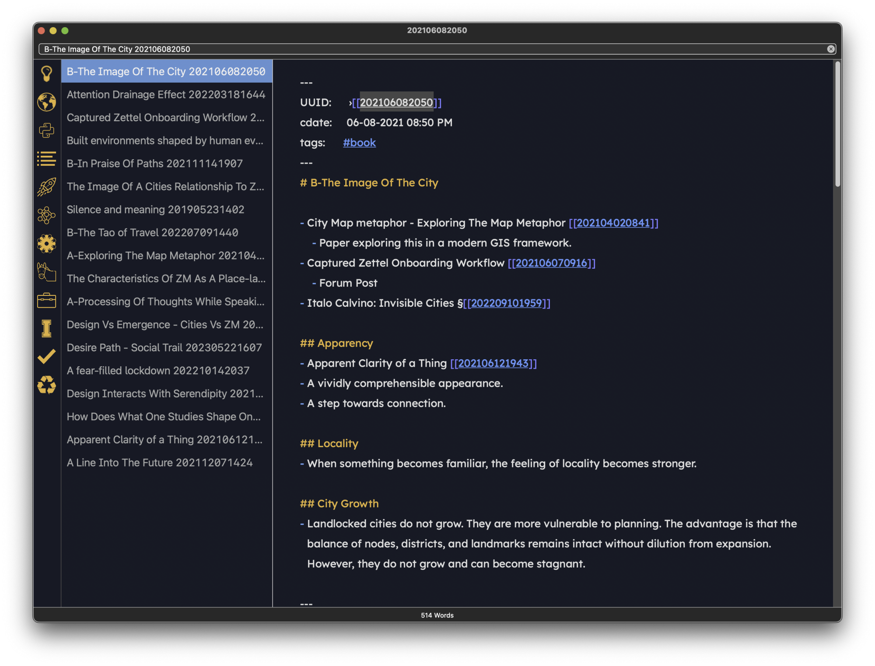875x666 pixels.
Task: Select note The Characteristics Of ZM As Place
Action: (167, 278)
